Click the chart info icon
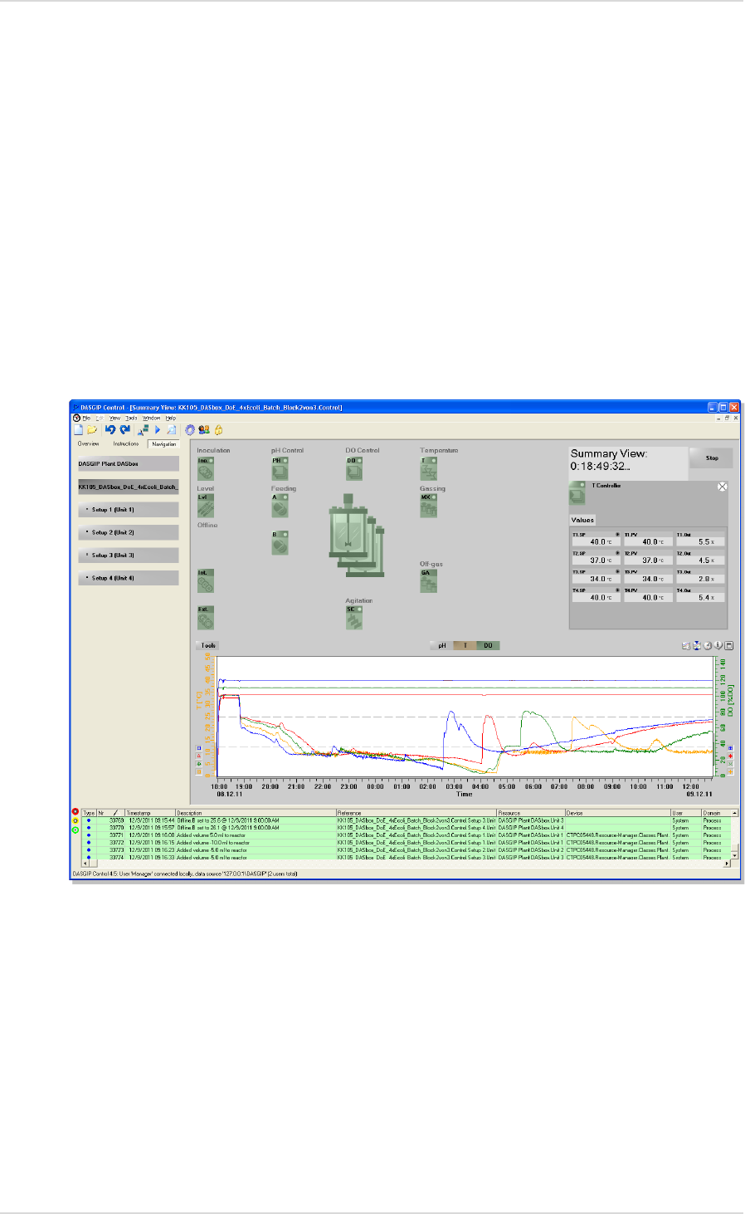 [718, 645]
